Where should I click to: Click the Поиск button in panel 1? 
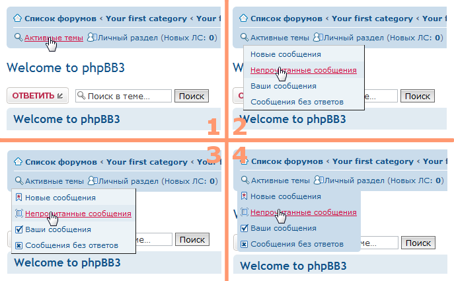click(192, 96)
